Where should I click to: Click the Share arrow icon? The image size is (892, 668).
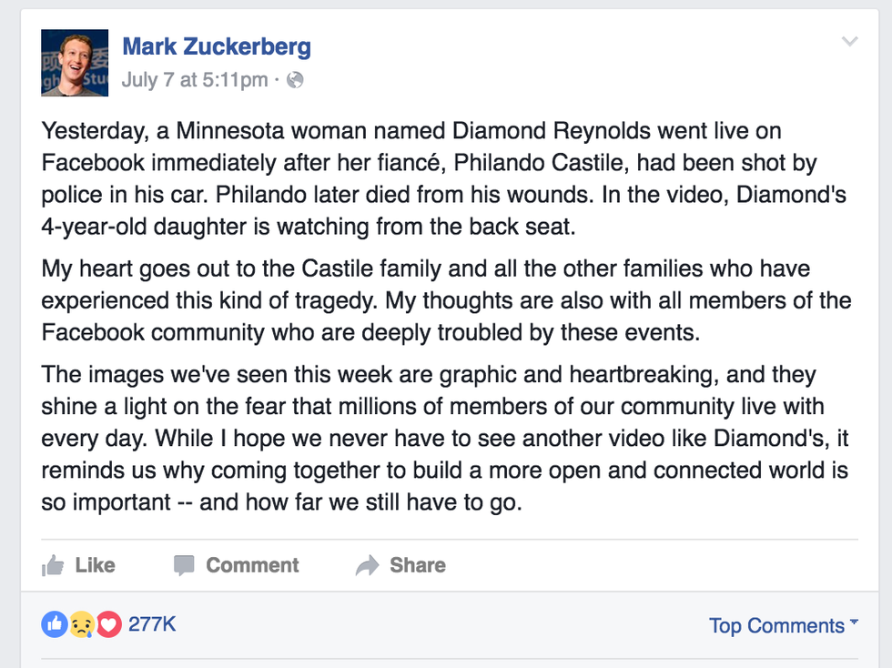click(x=367, y=566)
